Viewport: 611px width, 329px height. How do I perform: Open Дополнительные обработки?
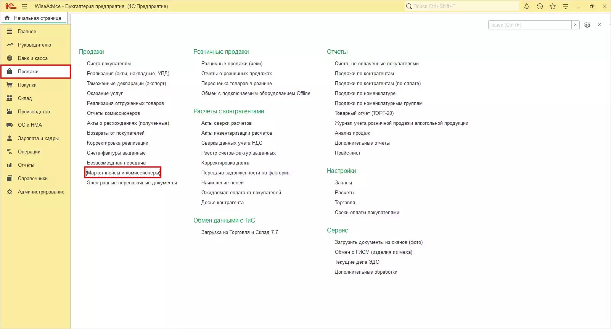(366, 272)
